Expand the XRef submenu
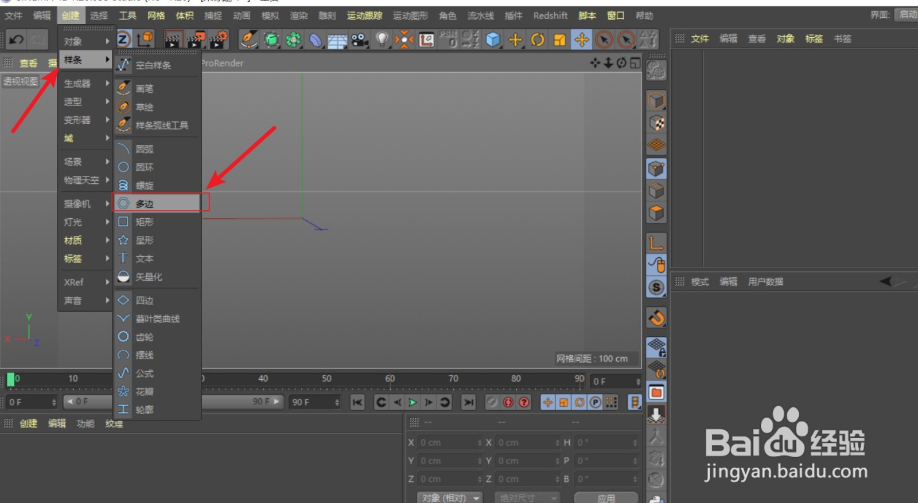 [85, 282]
